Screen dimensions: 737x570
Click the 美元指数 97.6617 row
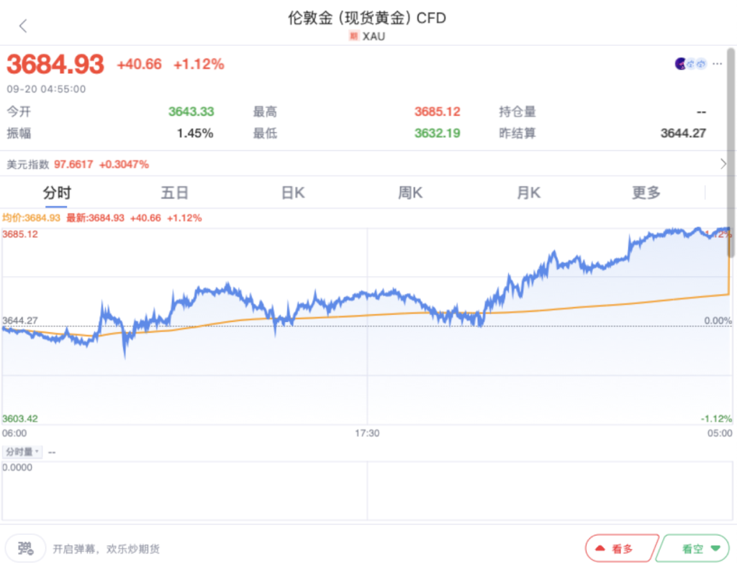[364, 164]
